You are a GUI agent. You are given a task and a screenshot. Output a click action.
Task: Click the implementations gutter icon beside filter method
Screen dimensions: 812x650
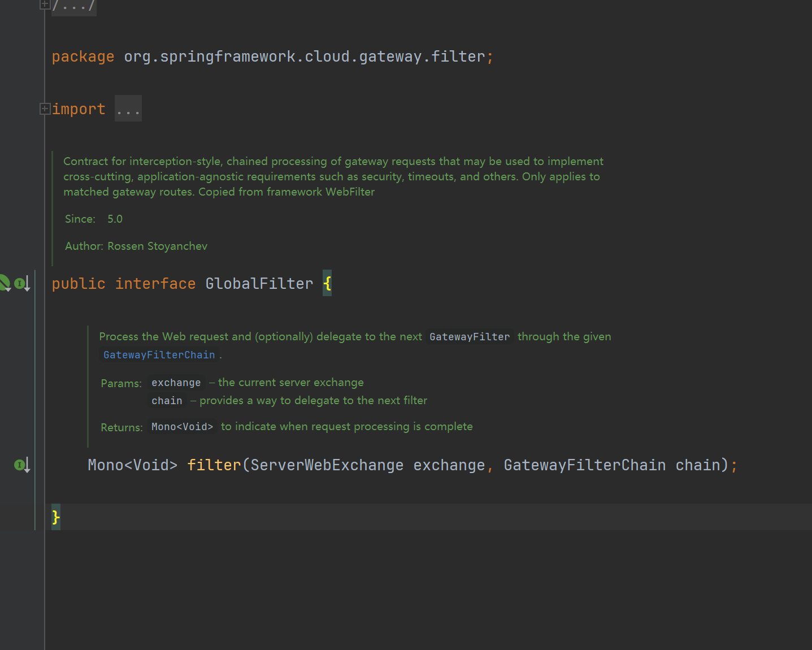(x=23, y=465)
